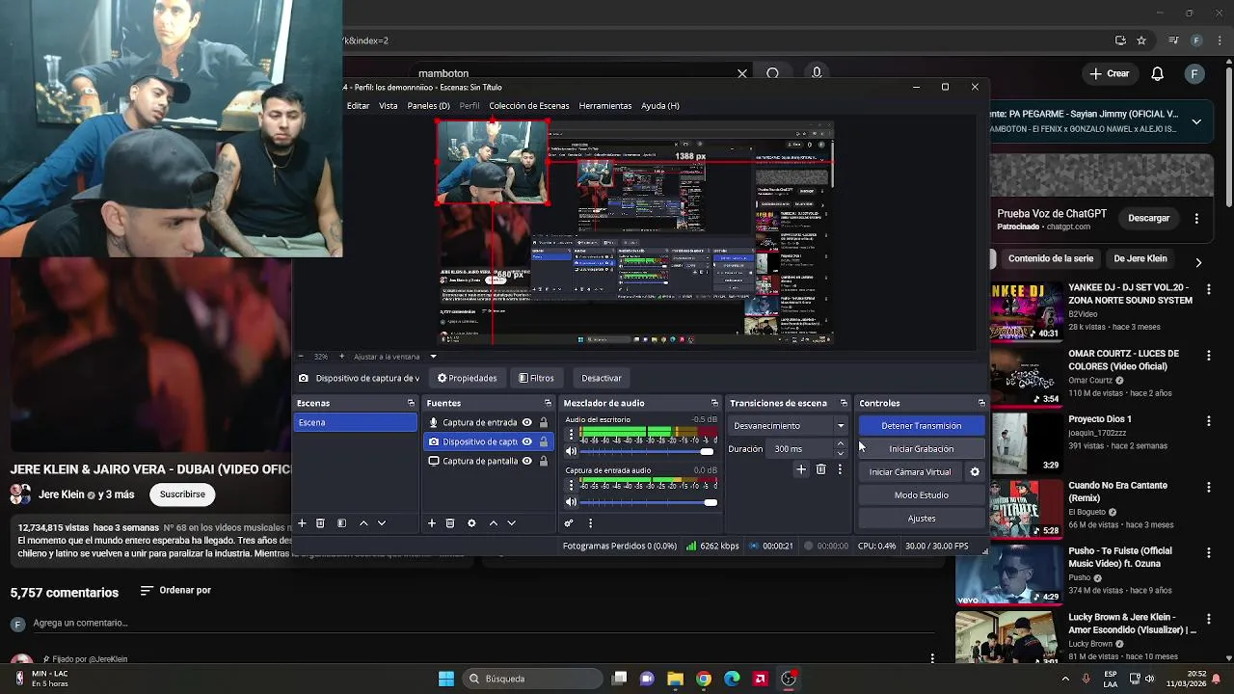Screen dimensions: 1234x694
Task: Open Audio del escritorio three-dot options
Action: pos(571,435)
